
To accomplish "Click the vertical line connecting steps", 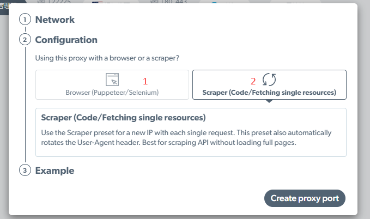I will pos(25,105).
